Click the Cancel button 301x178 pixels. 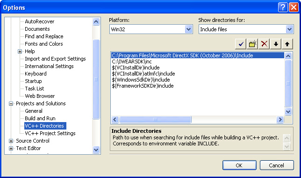(277, 165)
